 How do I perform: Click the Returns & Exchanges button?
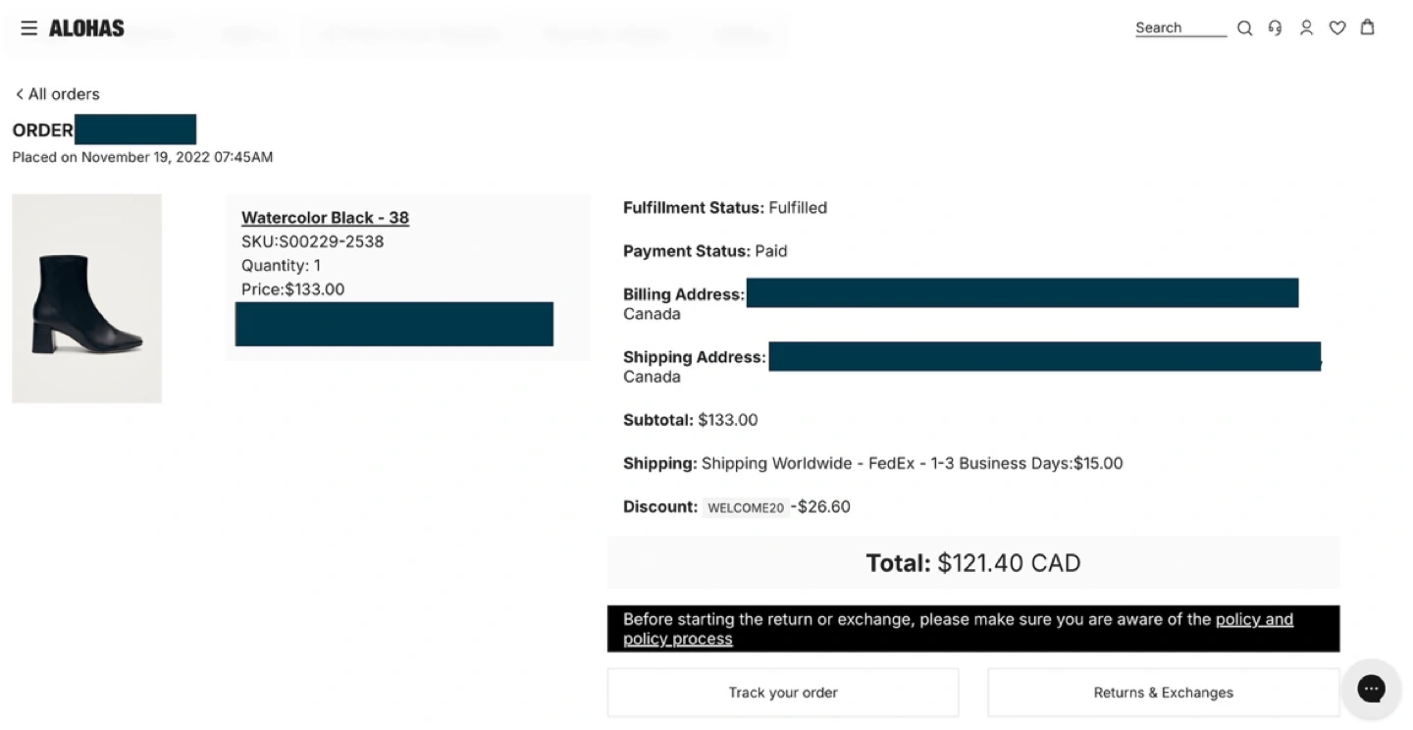1163,693
